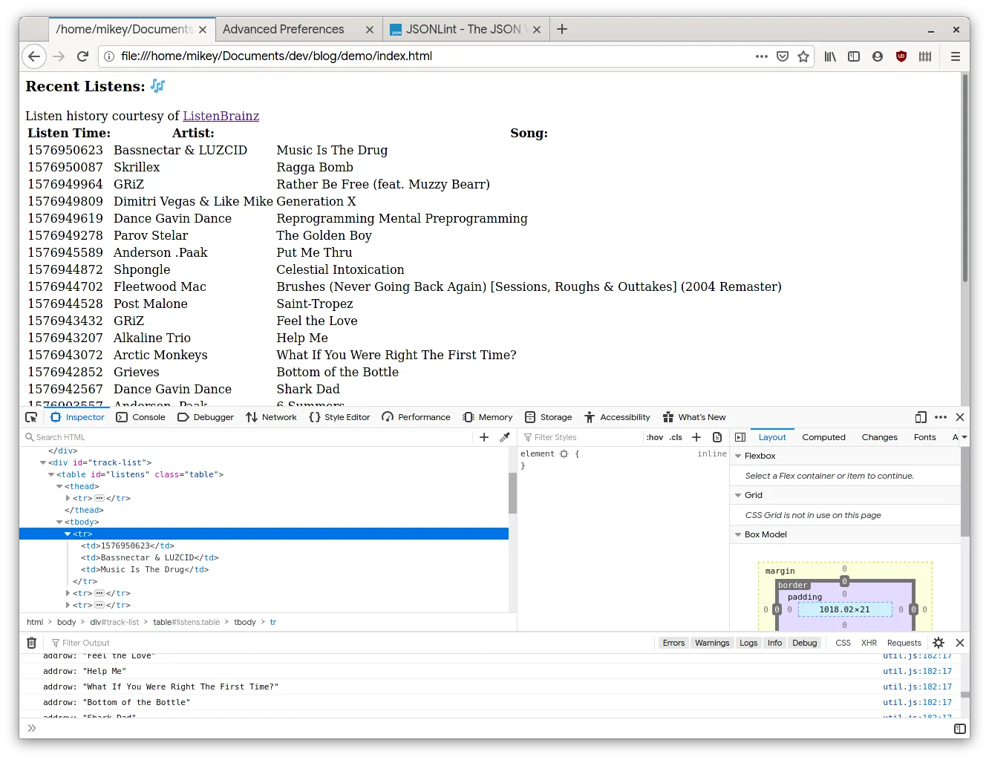Click the eyedropper color picker icon
The height and width of the screenshot is (760, 989).
pyautogui.click(x=505, y=437)
